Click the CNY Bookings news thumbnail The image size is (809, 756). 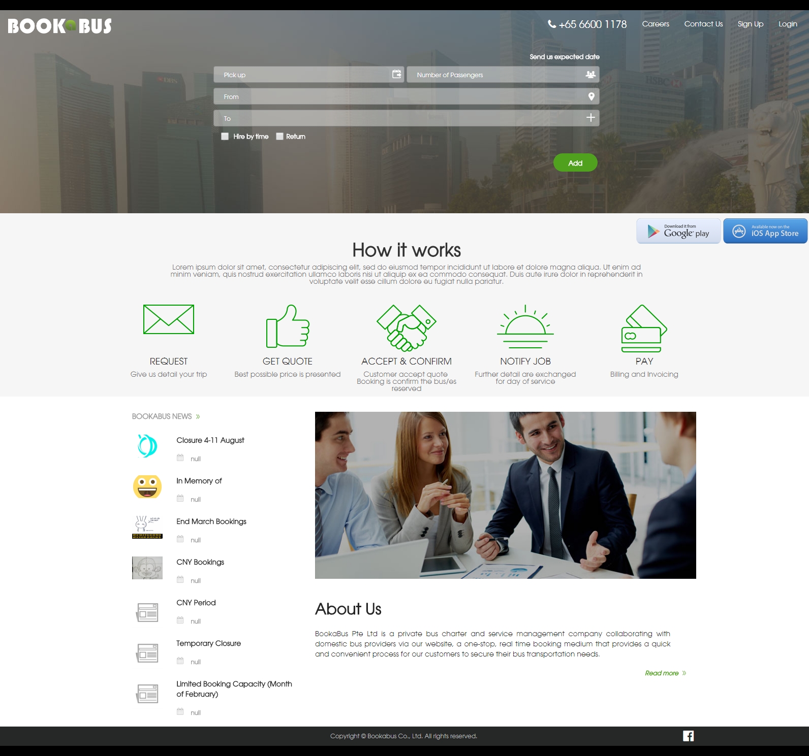tap(147, 568)
